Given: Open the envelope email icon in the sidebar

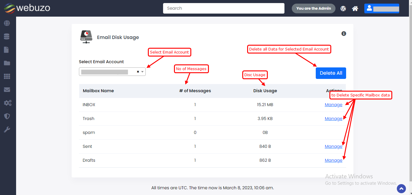Looking at the screenshot, I should (7, 90).
